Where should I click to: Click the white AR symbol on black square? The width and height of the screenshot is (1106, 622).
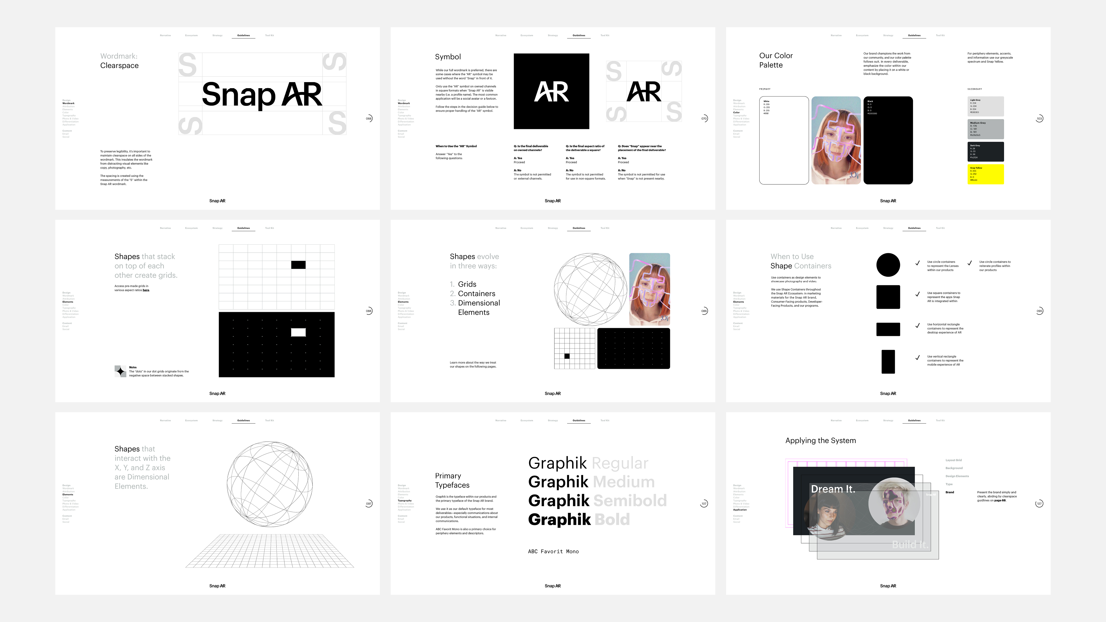tap(551, 92)
